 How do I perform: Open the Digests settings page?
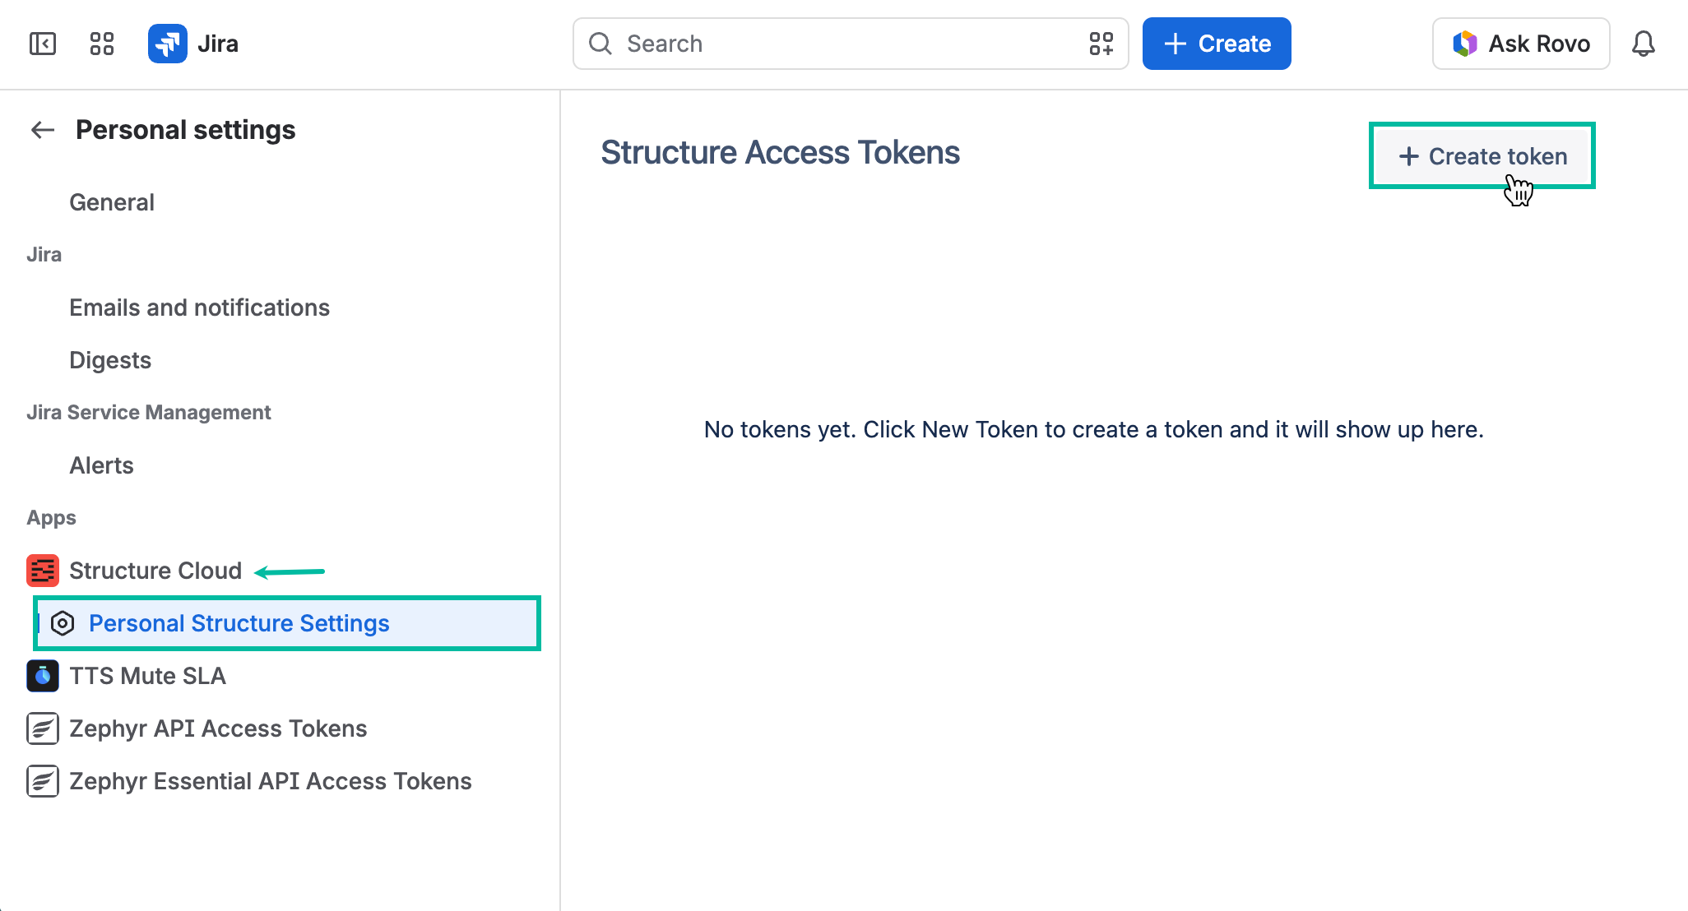click(x=110, y=360)
